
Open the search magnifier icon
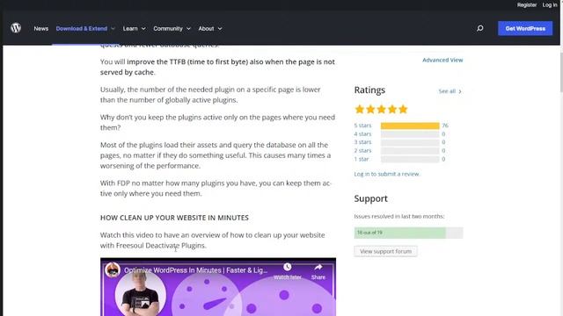coord(480,28)
